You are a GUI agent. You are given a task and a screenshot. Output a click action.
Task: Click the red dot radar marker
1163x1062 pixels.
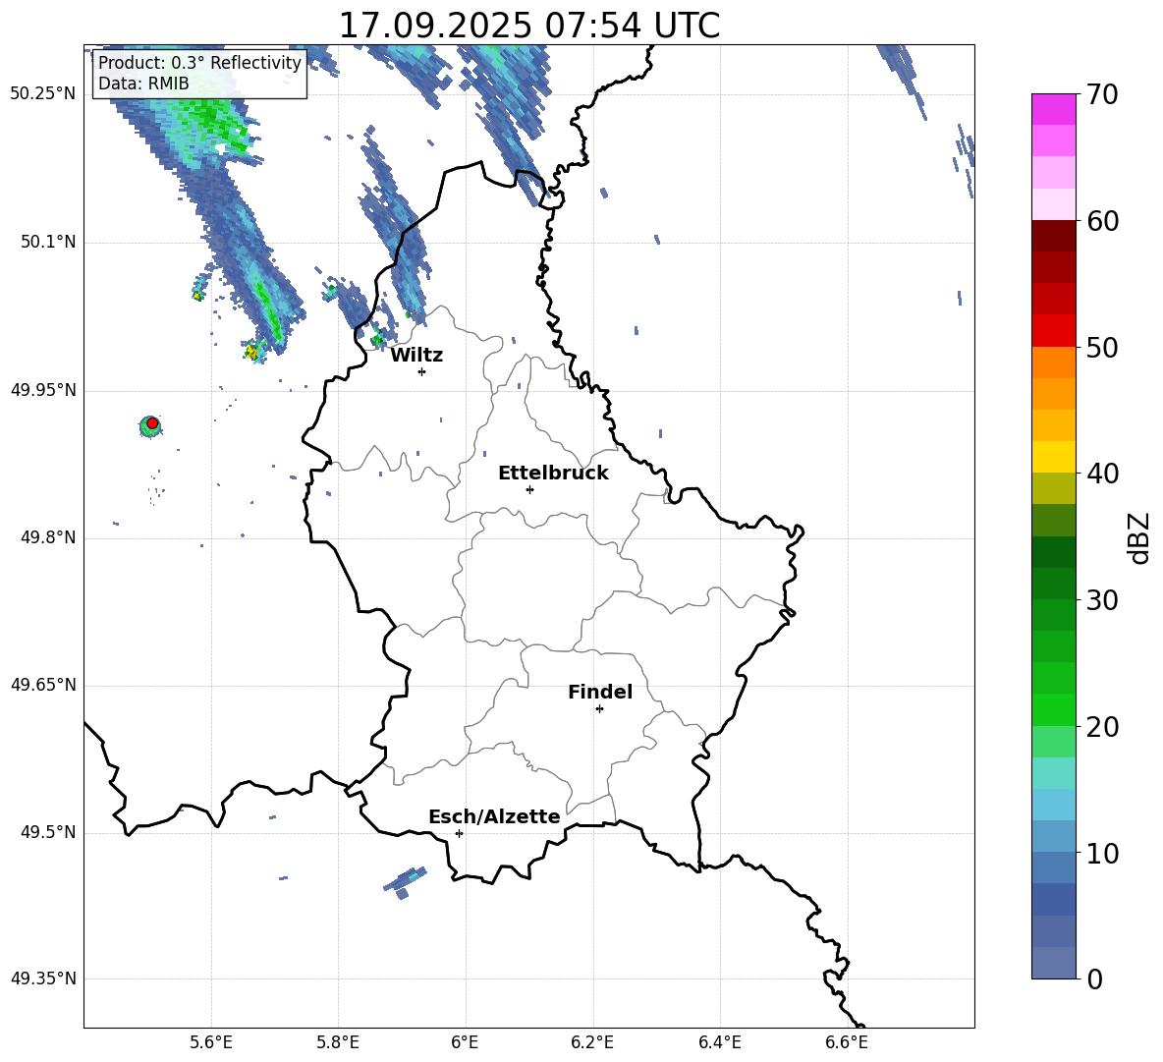coord(152,423)
